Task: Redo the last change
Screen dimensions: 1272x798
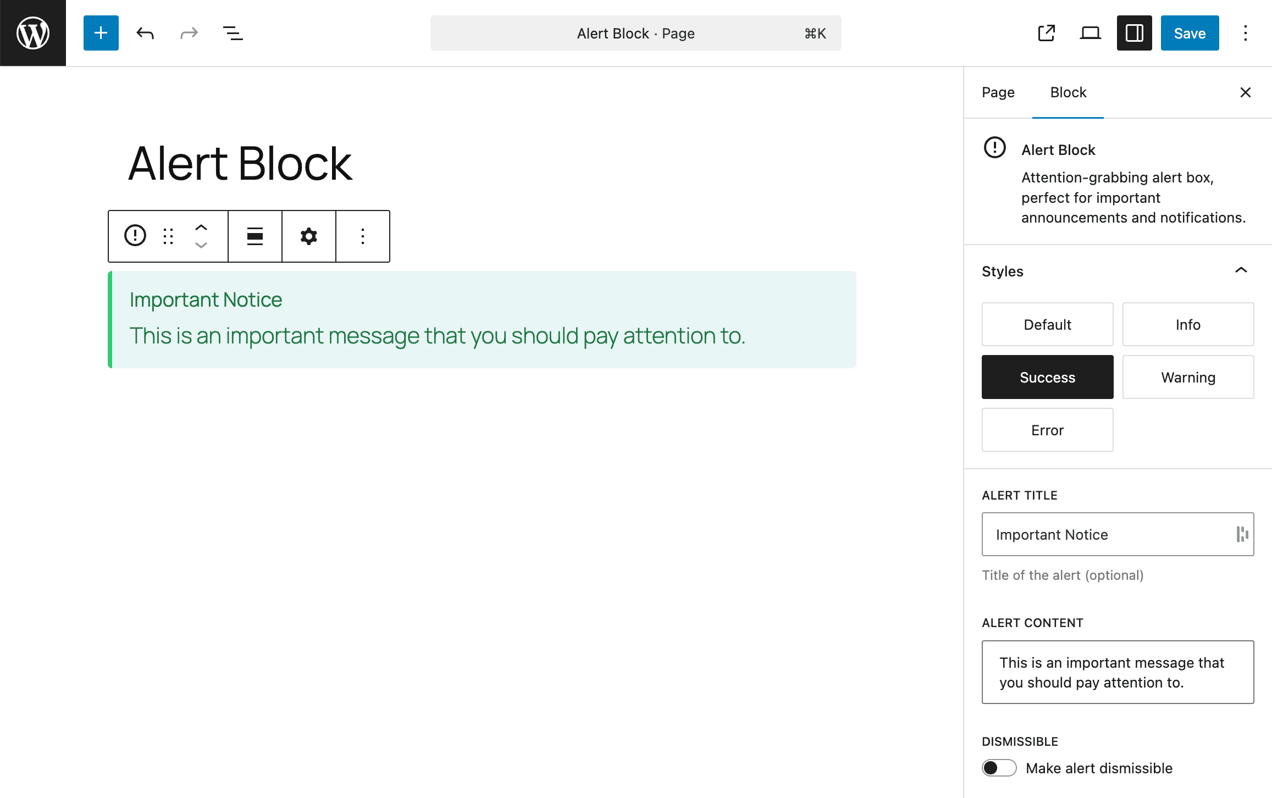Action: click(189, 33)
